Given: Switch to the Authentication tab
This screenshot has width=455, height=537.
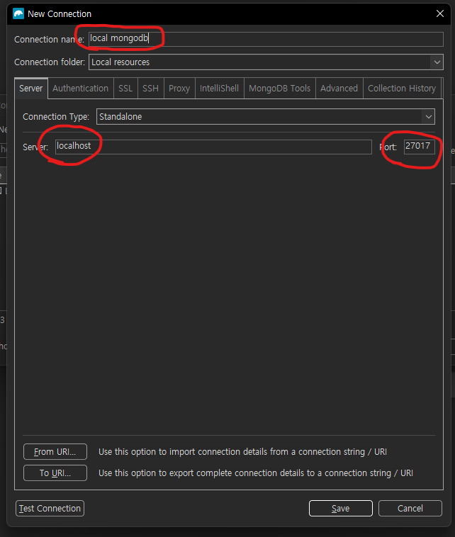Looking at the screenshot, I should click(81, 89).
